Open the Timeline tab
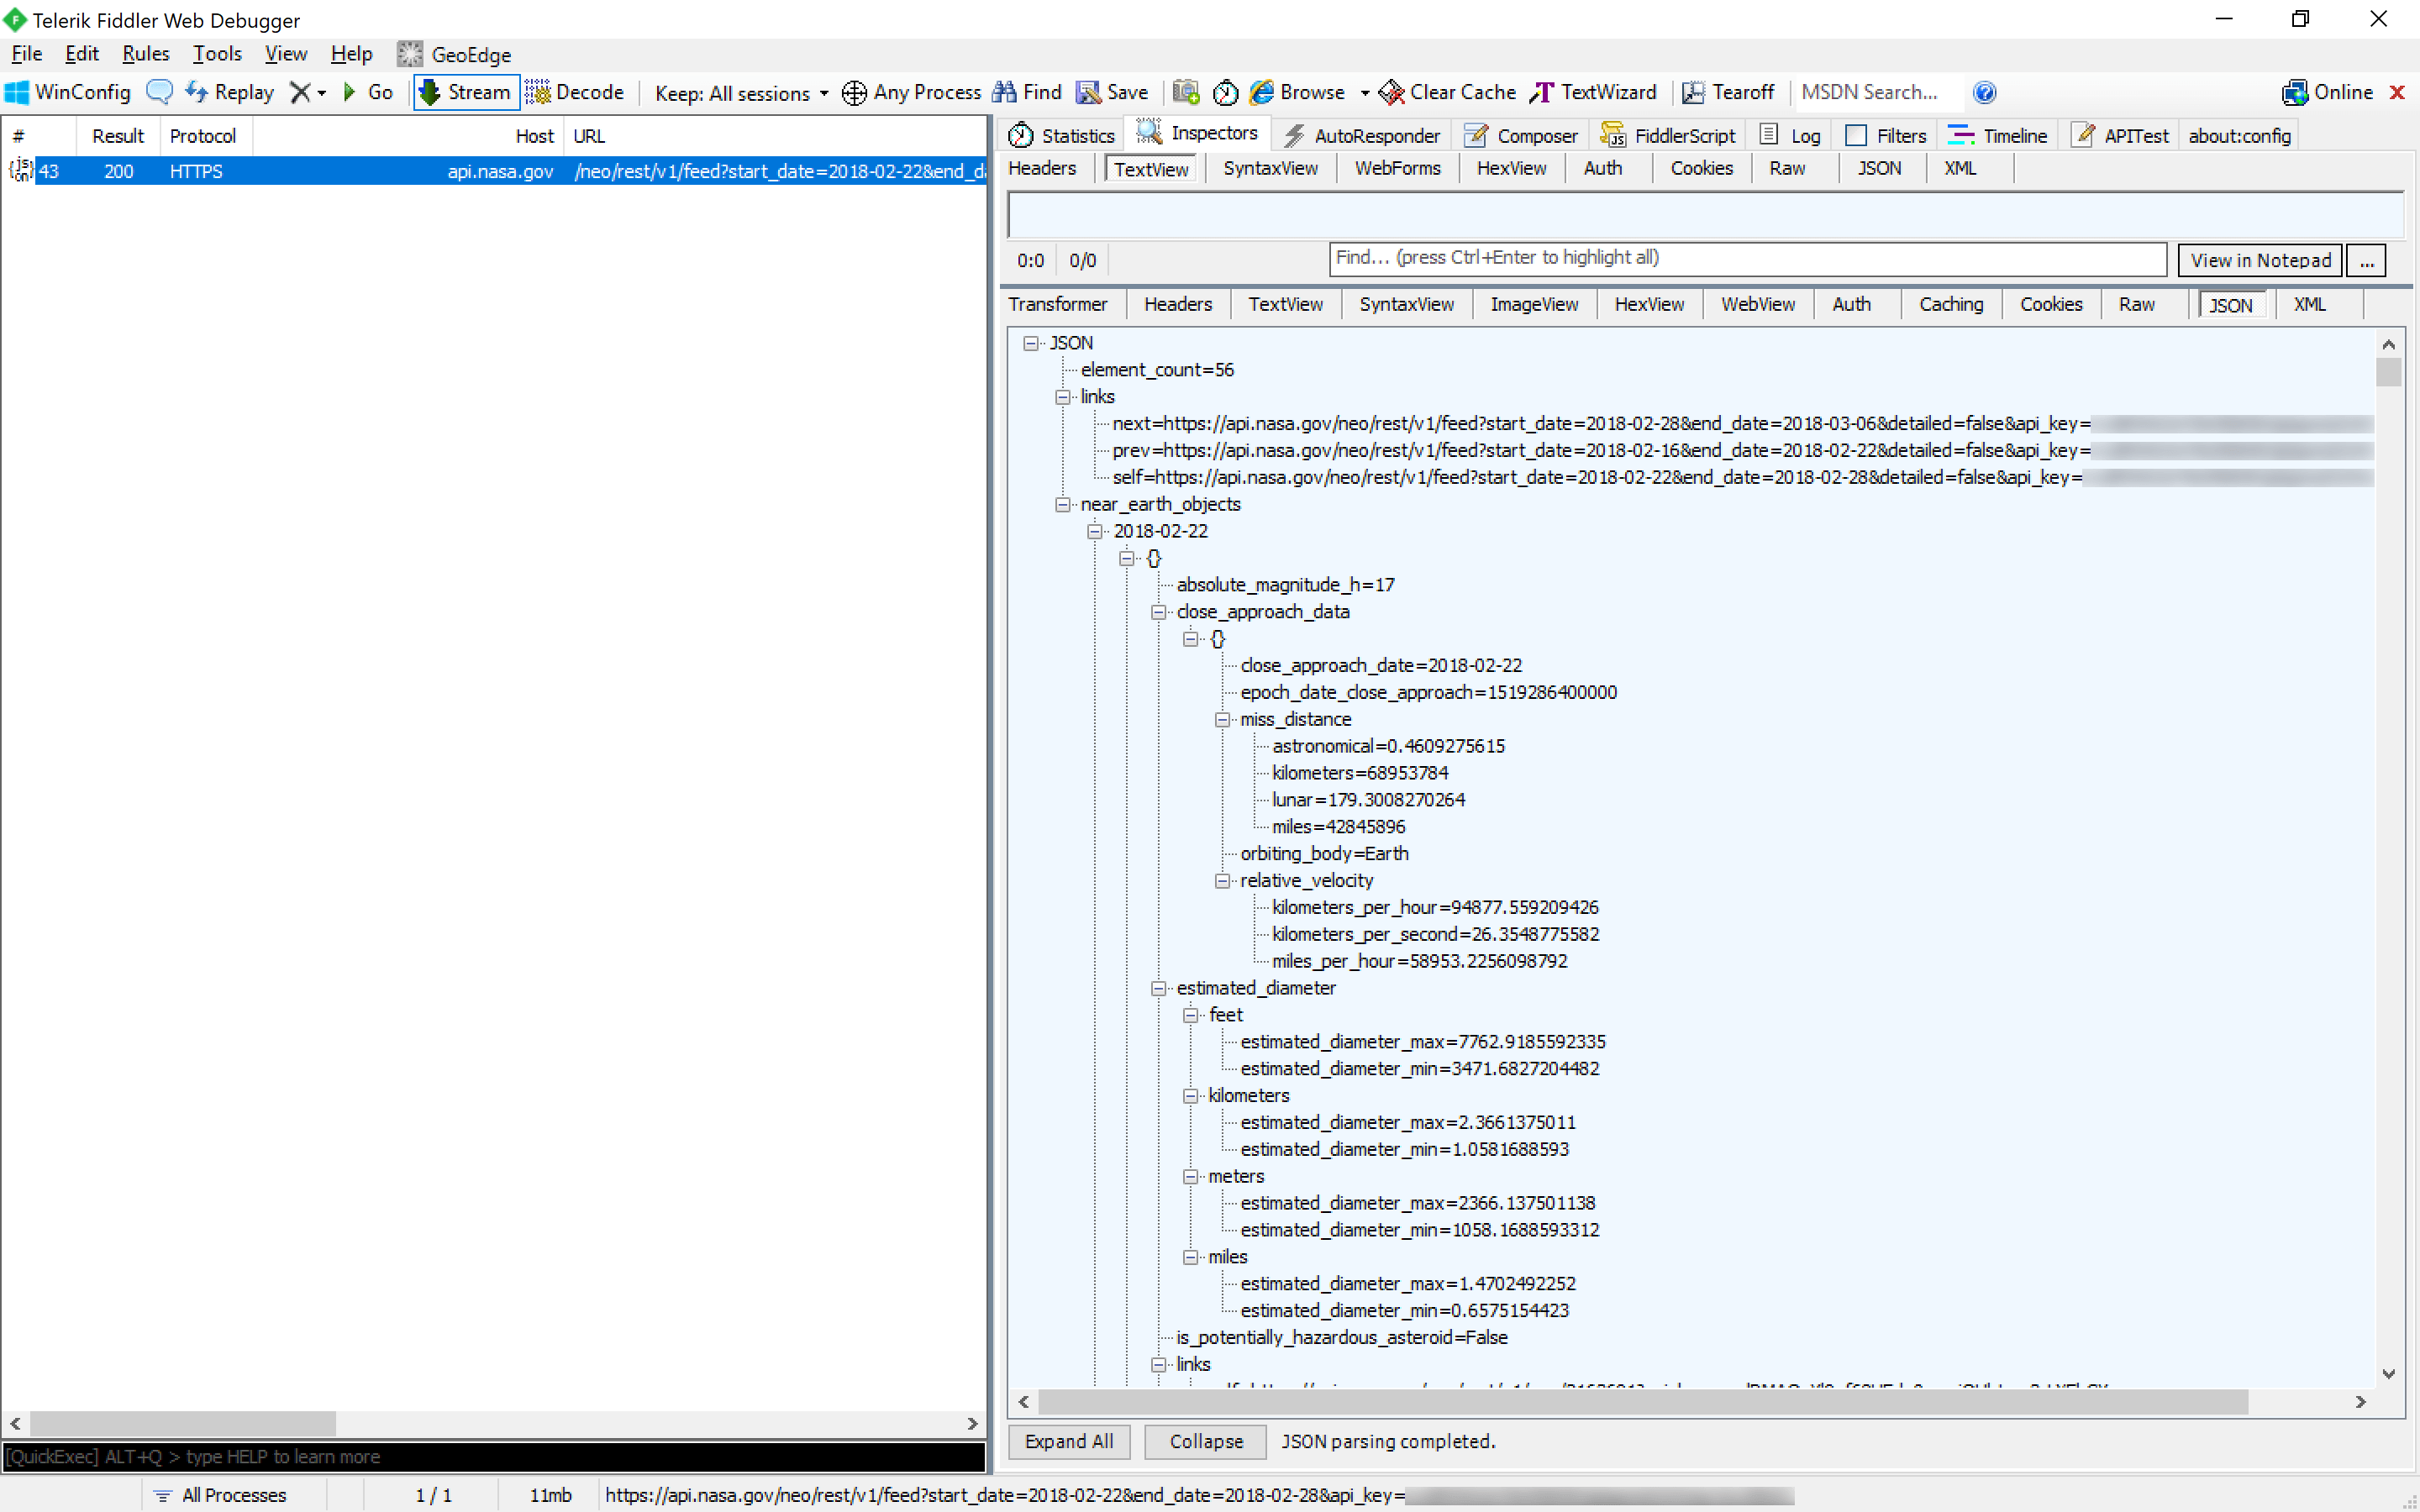This screenshot has width=2420, height=1512. pos(1998,135)
